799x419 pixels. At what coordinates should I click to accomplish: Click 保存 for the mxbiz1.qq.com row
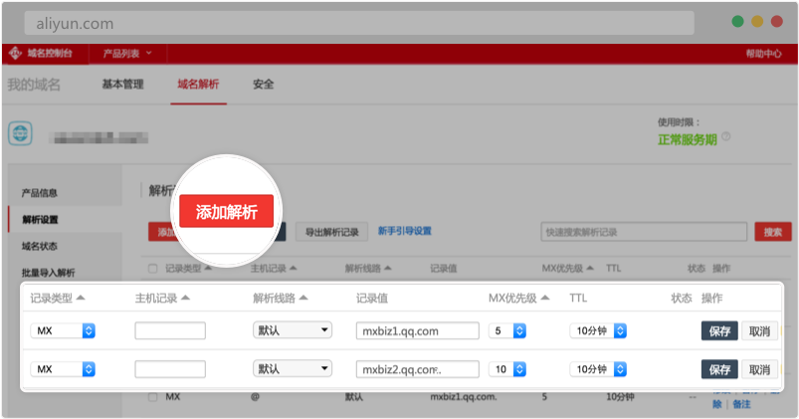[x=718, y=330]
